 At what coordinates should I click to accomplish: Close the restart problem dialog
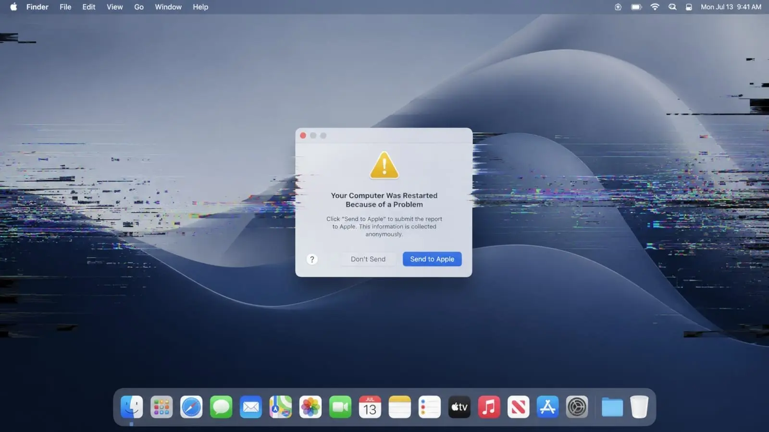[303, 135]
